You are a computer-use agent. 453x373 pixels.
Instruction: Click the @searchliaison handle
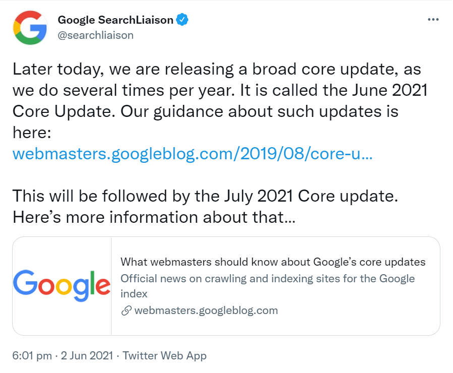95,35
